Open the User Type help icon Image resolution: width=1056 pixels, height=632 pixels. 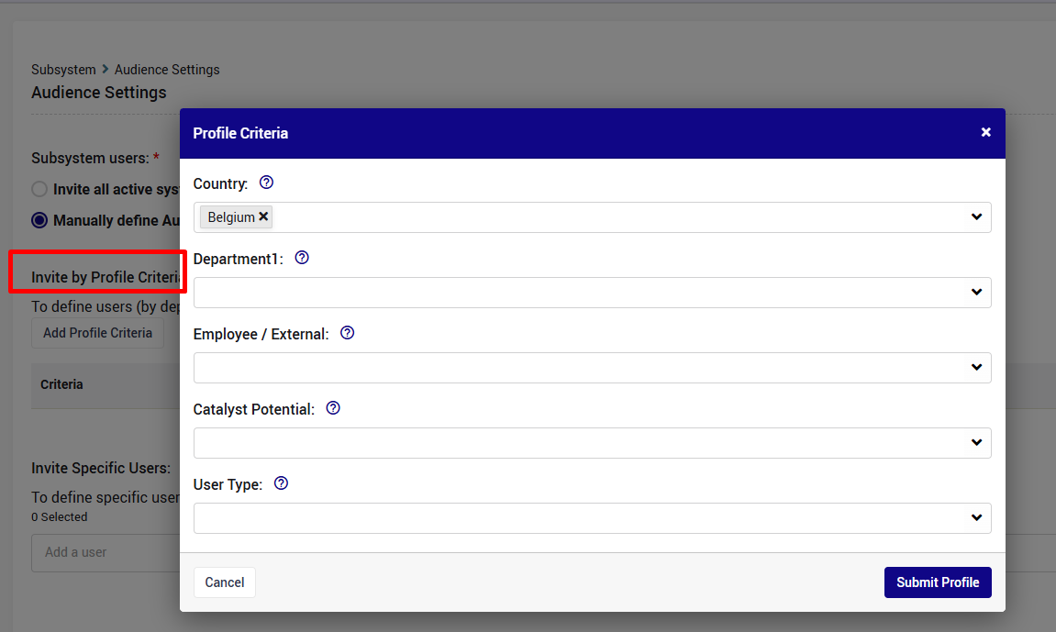click(x=281, y=483)
